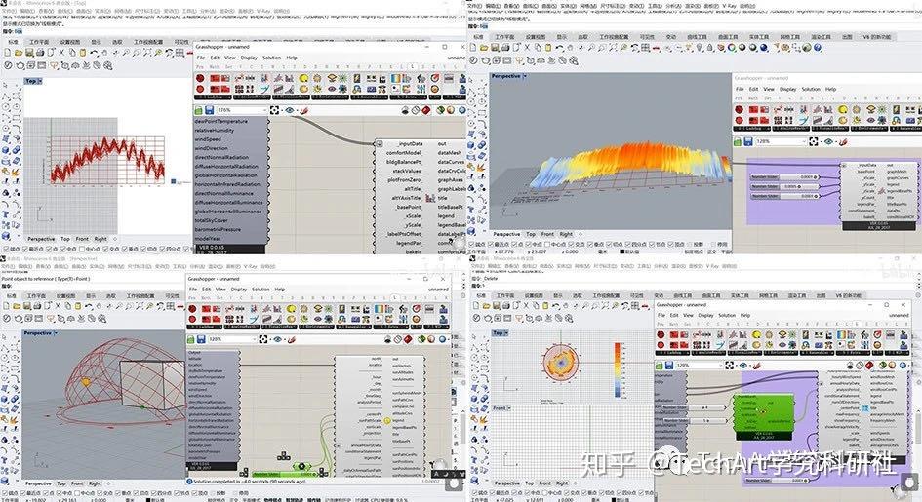Screen dimensions: 922x502
Task: Click Rhino Print icon in line chart window
Action: click(40, 53)
